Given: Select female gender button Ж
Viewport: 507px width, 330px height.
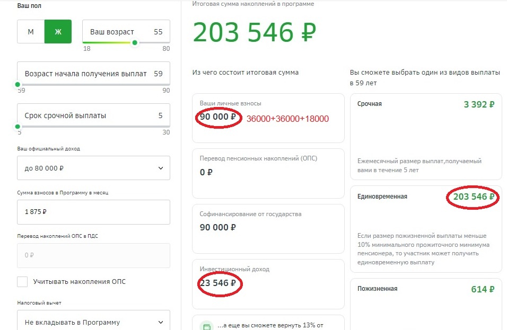Looking at the screenshot, I should [58, 32].
